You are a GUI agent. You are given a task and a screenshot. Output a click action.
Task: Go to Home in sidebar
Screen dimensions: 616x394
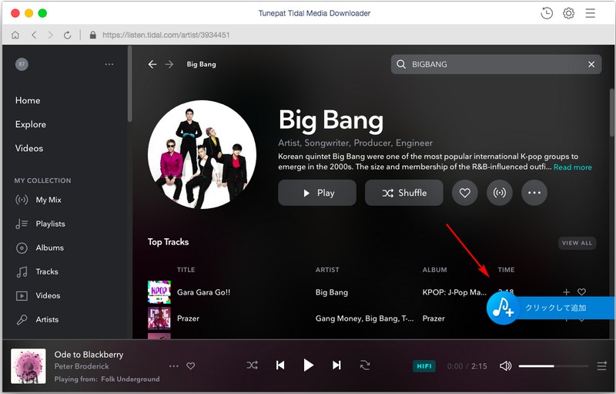pyautogui.click(x=28, y=100)
